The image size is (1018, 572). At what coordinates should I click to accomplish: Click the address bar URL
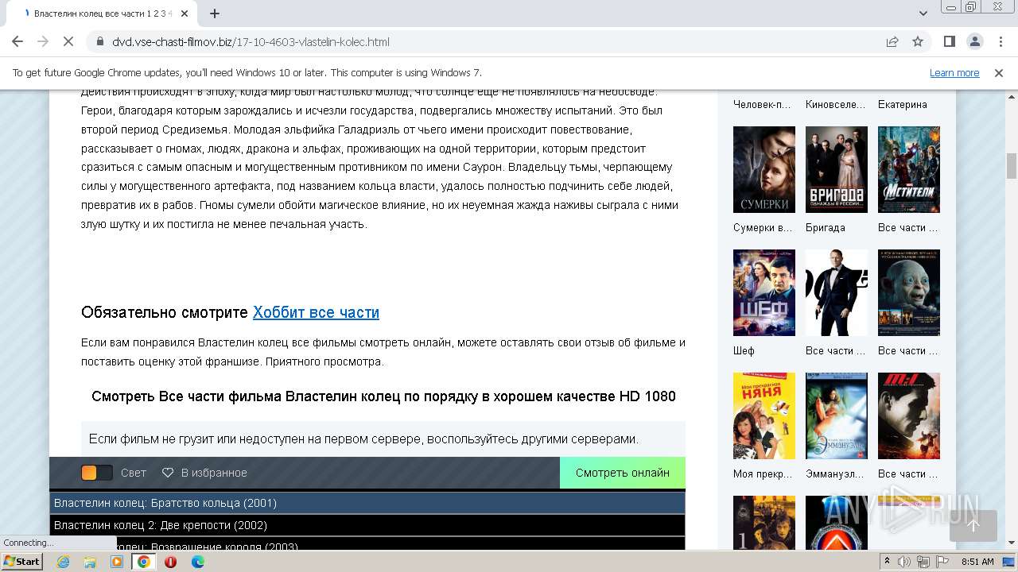tap(251, 41)
